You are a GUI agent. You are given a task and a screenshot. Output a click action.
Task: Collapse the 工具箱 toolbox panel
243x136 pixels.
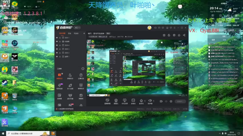[83, 69]
